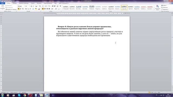Switch to the View (Вид) tab
Screen dimensions: 173x97
(x=55, y=3)
